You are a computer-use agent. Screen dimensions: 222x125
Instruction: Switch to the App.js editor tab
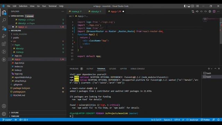116,11
